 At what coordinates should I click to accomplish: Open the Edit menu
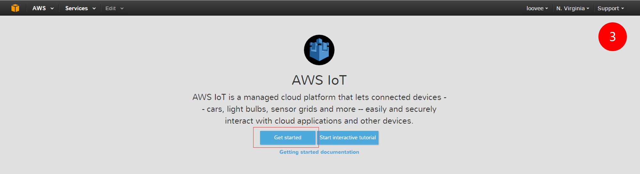[114, 8]
